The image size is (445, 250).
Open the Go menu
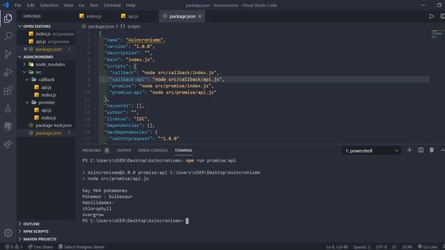(x=81, y=5)
